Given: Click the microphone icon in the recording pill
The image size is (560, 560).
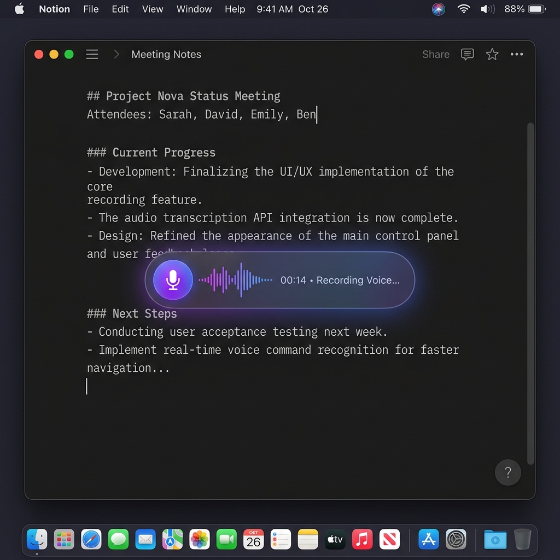Looking at the screenshot, I should (x=172, y=280).
